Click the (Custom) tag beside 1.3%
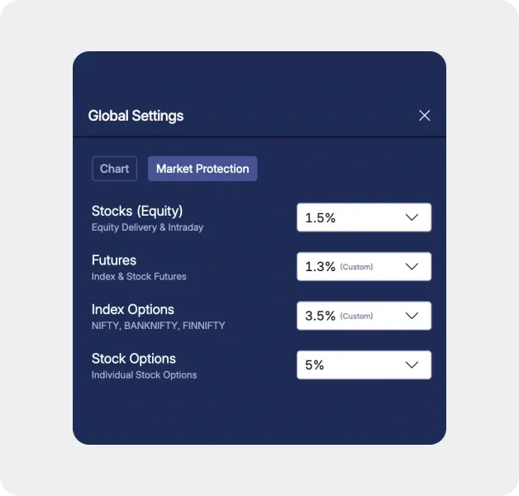The image size is (519, 496). tap(356, 267)
